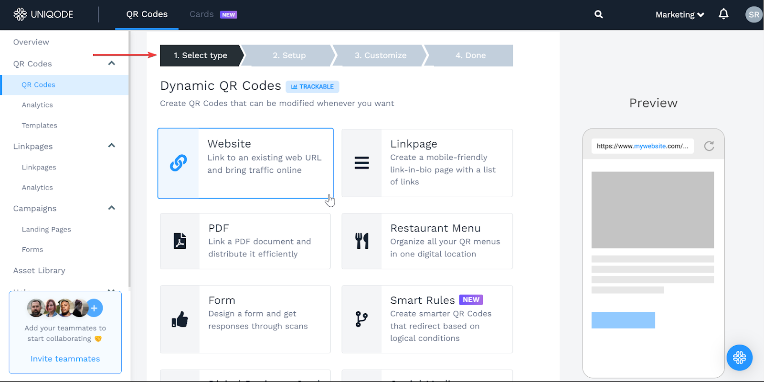Open Analytics under QR Codes
Screen dimensions: 764x382
pyautogui.click(x=37, y=105)
